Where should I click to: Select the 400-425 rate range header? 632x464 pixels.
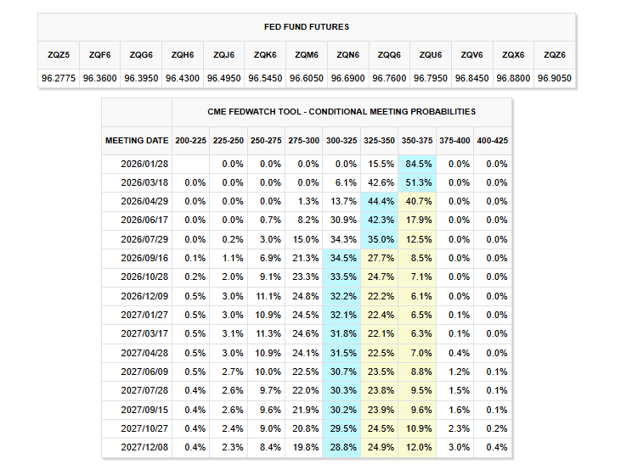(x=493, y=140)
